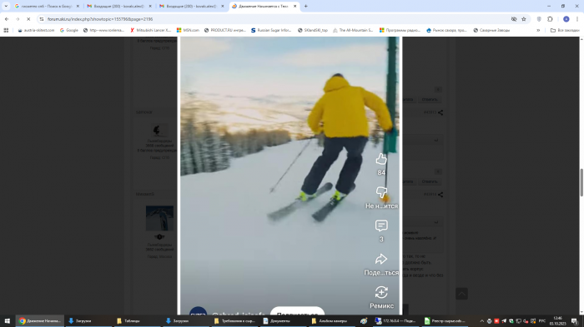Click the subscribe button under the video
The height and width of the screenshot is (327, 584).
click(297, 311)
